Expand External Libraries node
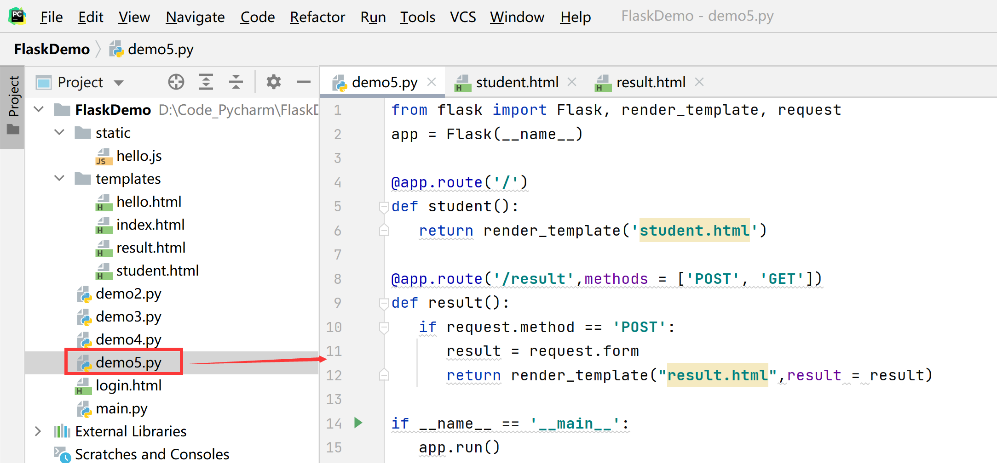Screen dimensions: 997x463 coord(38,431)
